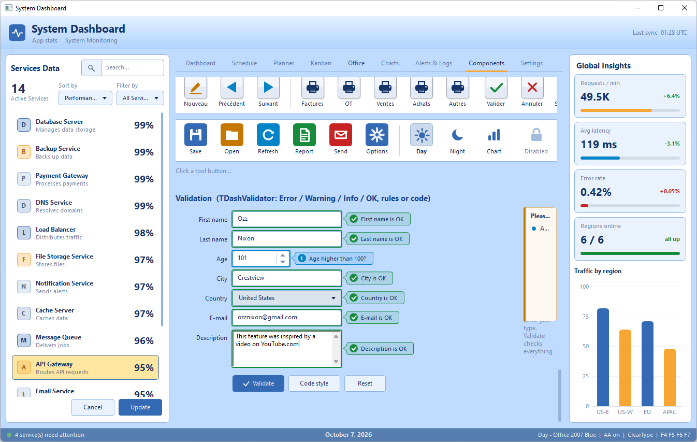Open the Report document icon
The image size is (697, 442).
point(304,135)
